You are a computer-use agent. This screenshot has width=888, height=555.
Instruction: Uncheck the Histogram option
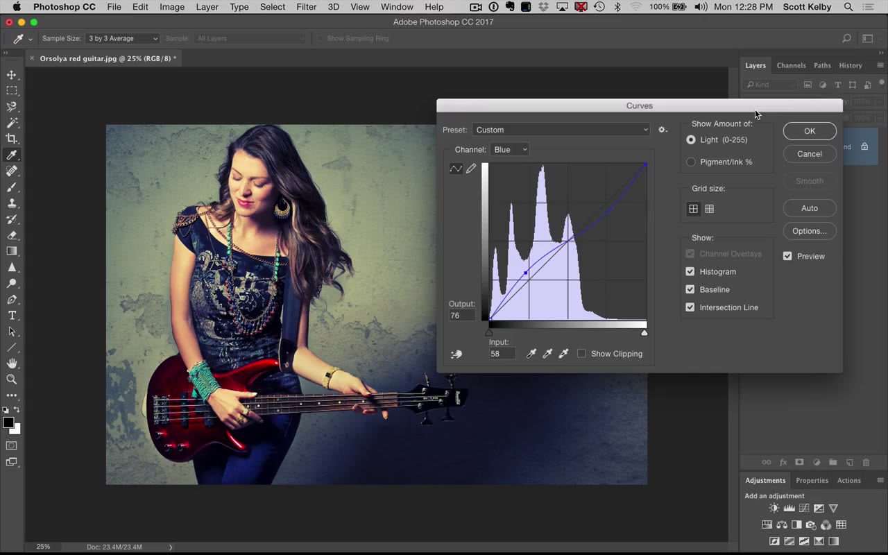click(x=690, y=271)
